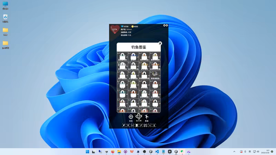Viewport: 276px width, 155px height.
Task: Open the Recycle Bin on desktop
Action: [x=5, y=17]
